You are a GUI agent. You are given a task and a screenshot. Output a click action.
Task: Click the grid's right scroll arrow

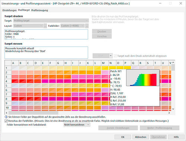pyautogui.click(x=169, y=113)
